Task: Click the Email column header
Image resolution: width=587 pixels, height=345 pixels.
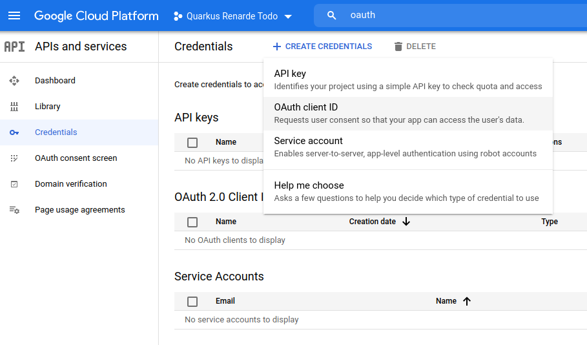Action: (225, 301)
